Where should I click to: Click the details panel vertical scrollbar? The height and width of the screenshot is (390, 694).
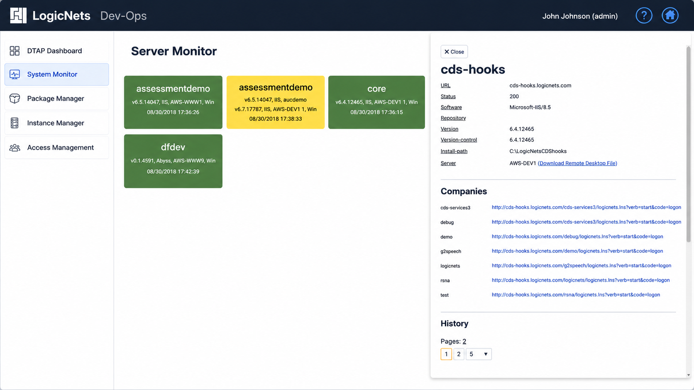688,144
